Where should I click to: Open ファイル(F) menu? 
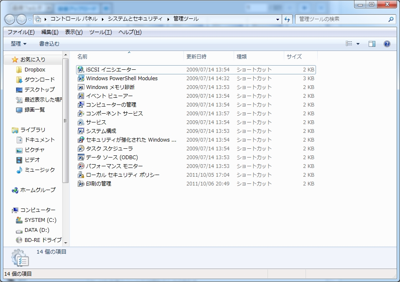[x=21, y=32]
